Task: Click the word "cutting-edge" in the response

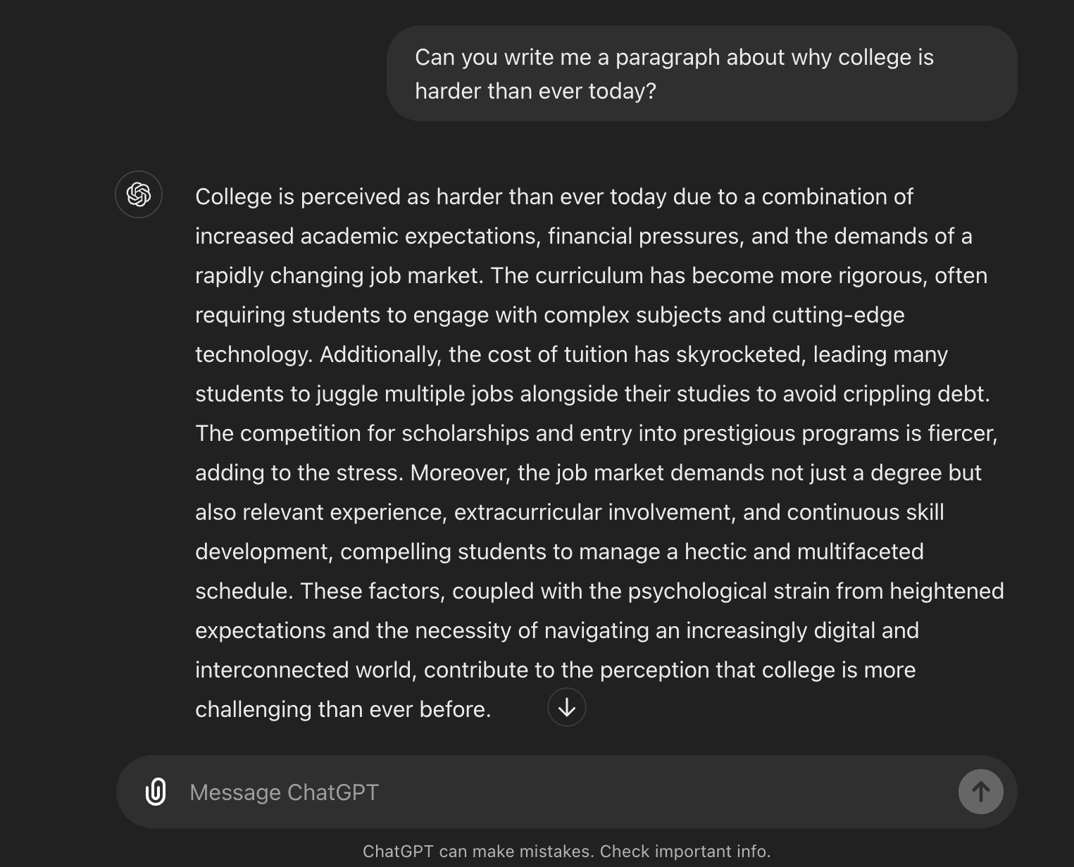Action: [x=838, y=315]
